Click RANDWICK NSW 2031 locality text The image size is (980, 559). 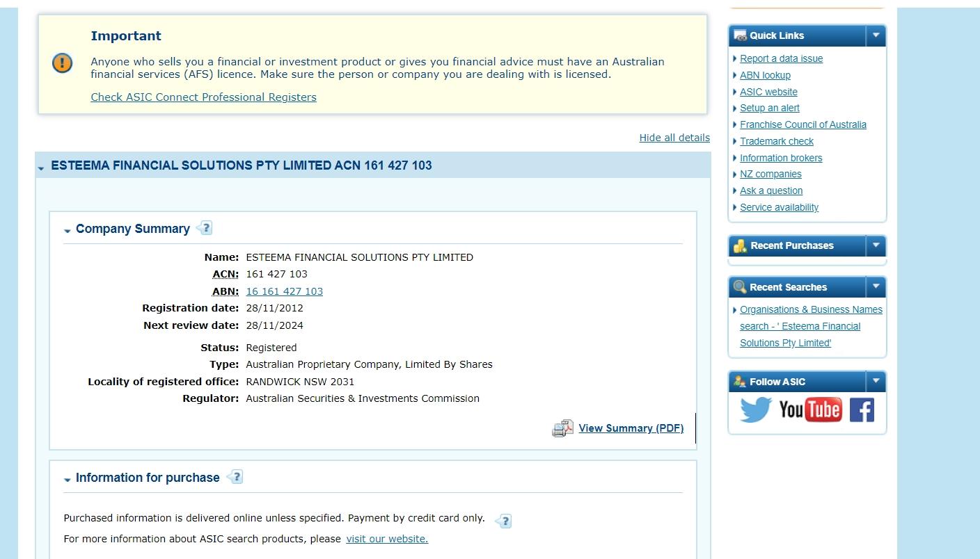(300, 382)
